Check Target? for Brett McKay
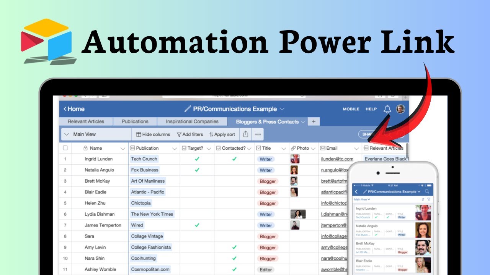The width and height of the screenshot is (490, 275). click(x=197, y=181)
